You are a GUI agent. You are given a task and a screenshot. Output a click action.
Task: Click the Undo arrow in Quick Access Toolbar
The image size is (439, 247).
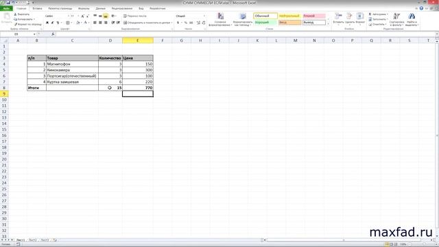(13, 3)
